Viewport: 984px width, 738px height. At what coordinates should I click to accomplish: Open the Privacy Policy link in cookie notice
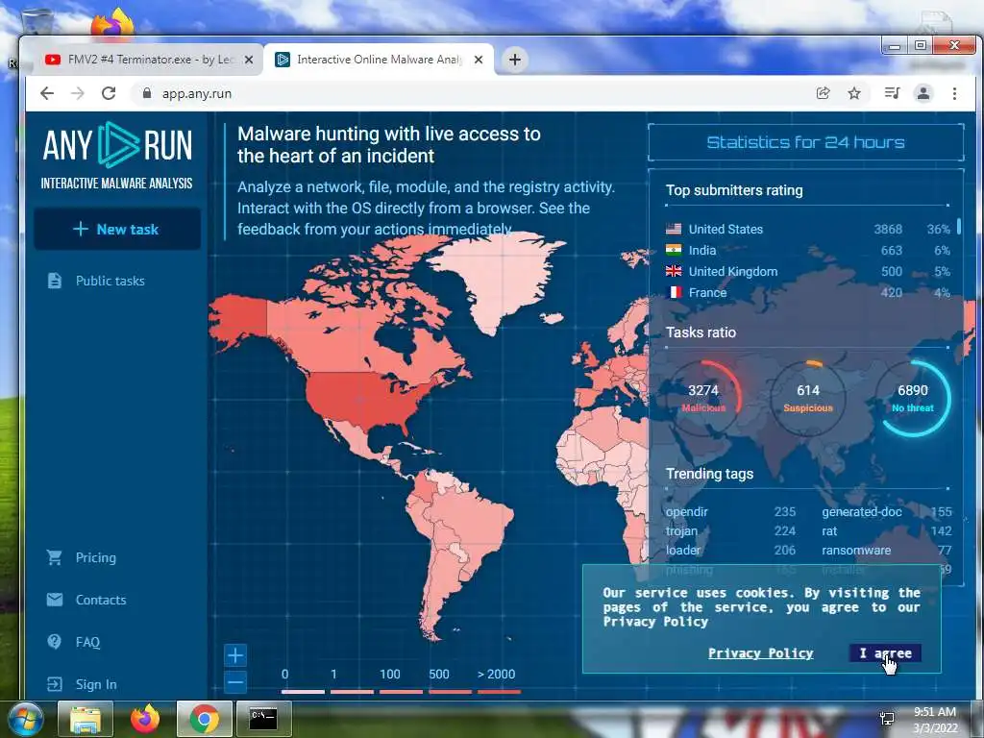pos(761,653)
